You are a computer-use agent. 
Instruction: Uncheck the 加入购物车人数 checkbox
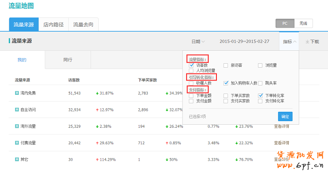[x=226, y=83]
